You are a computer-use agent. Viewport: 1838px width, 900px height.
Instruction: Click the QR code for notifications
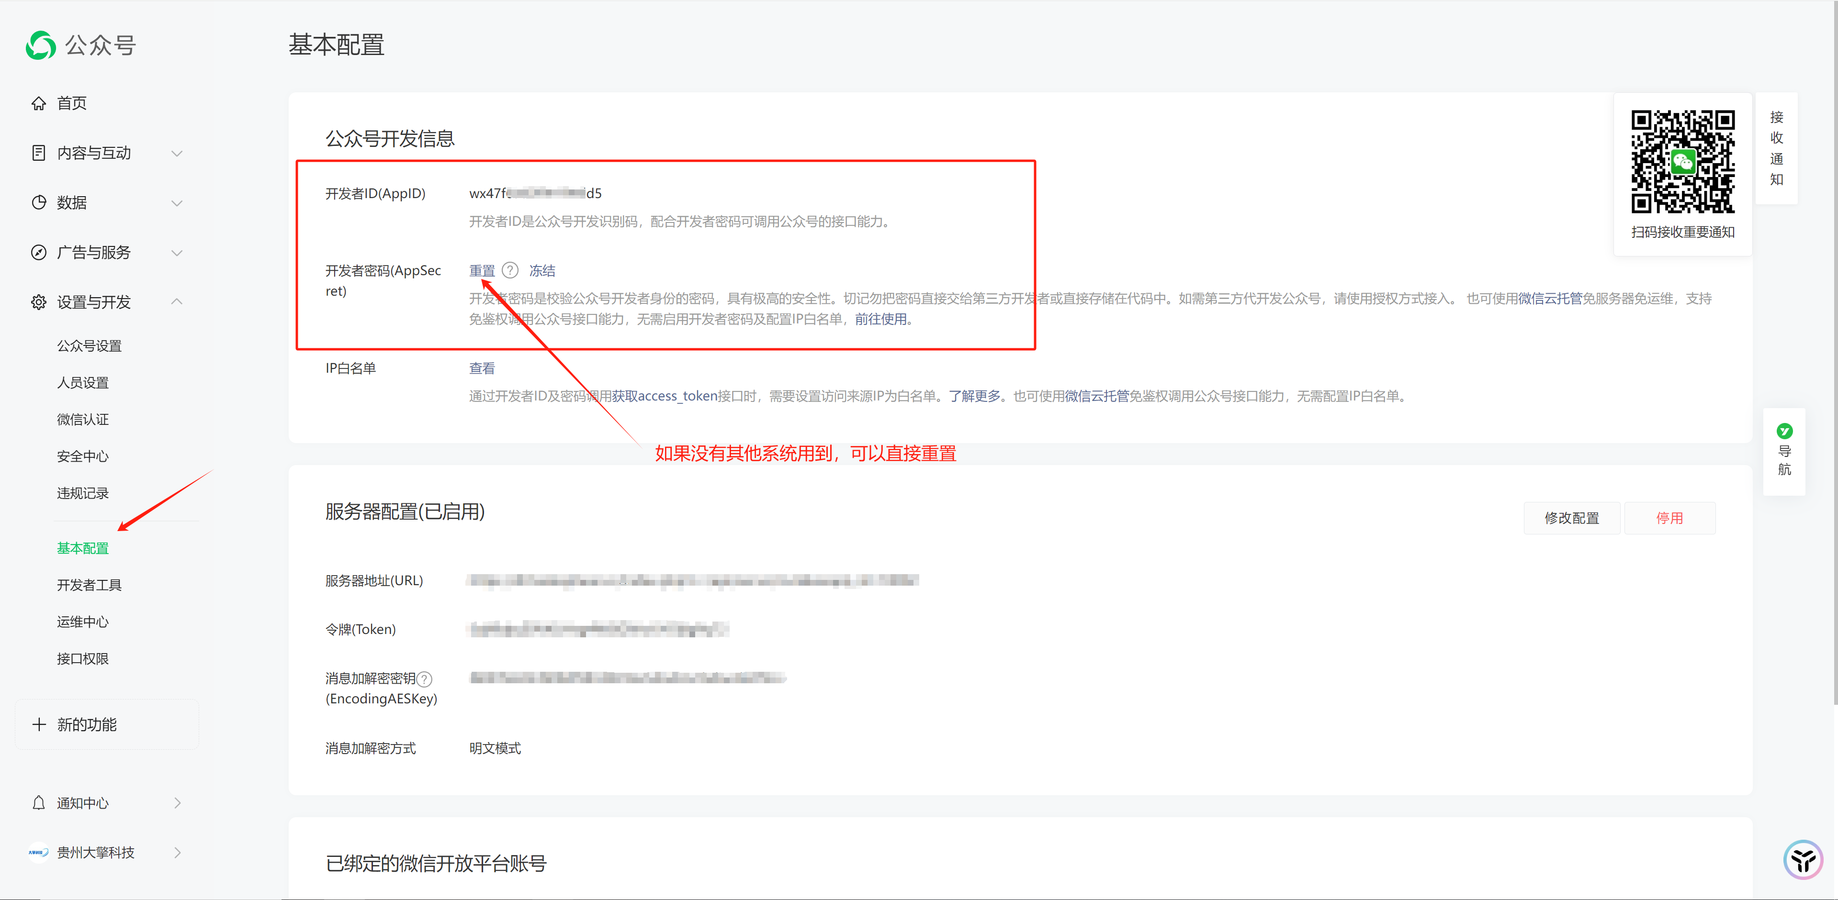coord(1682,162)
